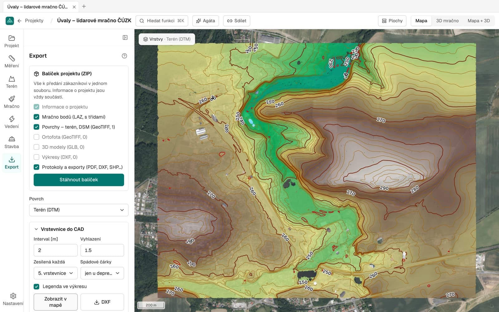Click the Zobrazit v mapě button
This screenshot has width=499, height=312.
click(56, 302)
